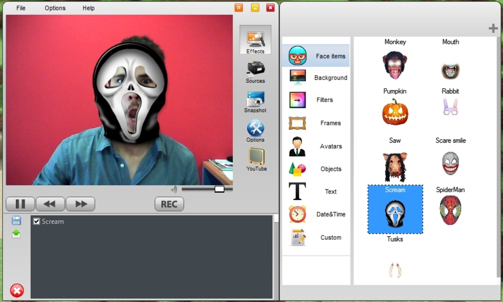503x302 pixels.
Task: Open the File menu
Action: pos(21,8)
